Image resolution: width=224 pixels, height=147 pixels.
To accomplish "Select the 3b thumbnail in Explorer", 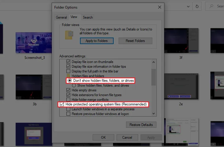I will [x=34, y=87].
